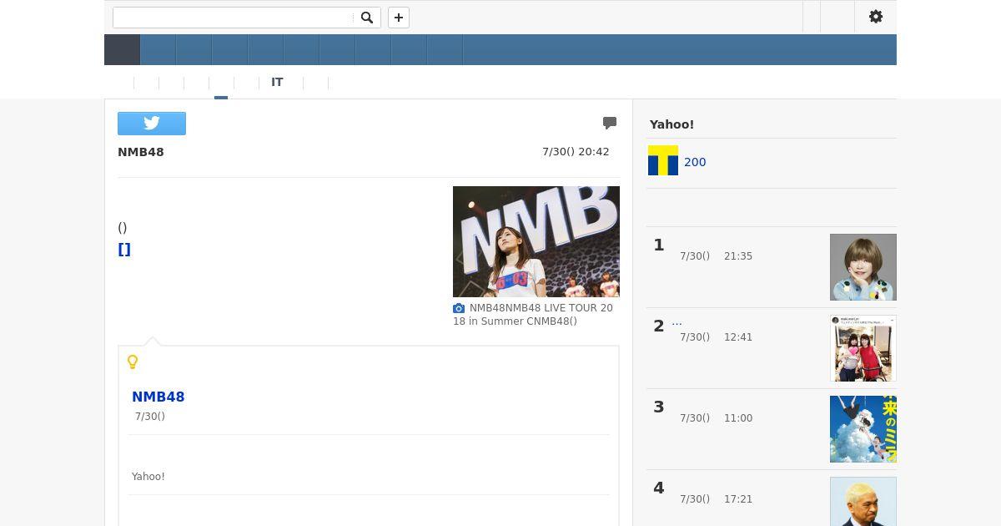Open the NMB48 live concert photo
The width and height of the screenshot is (1001, 526).
(x=536, y=241)
